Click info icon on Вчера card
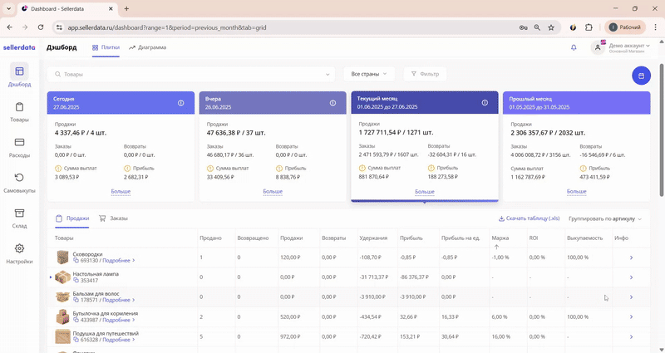The width and height of the screenshot is (665, 353). [332, 103]
